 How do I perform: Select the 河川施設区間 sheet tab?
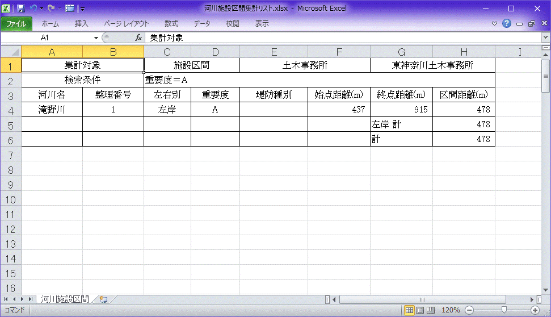pyautogui.click(x=65, y=299)
